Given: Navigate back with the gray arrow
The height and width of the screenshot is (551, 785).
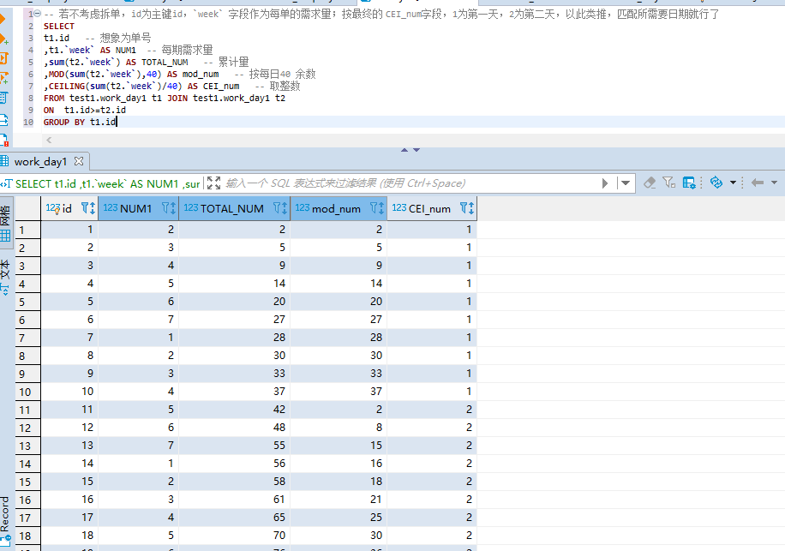Looking at the screenshot, I should pos(758,183).
